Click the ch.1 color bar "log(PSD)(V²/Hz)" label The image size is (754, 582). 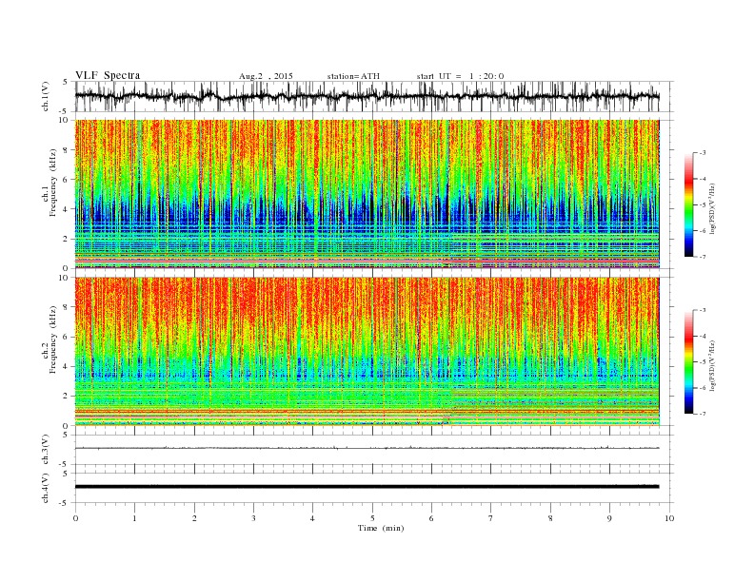(x=713, y=209)
